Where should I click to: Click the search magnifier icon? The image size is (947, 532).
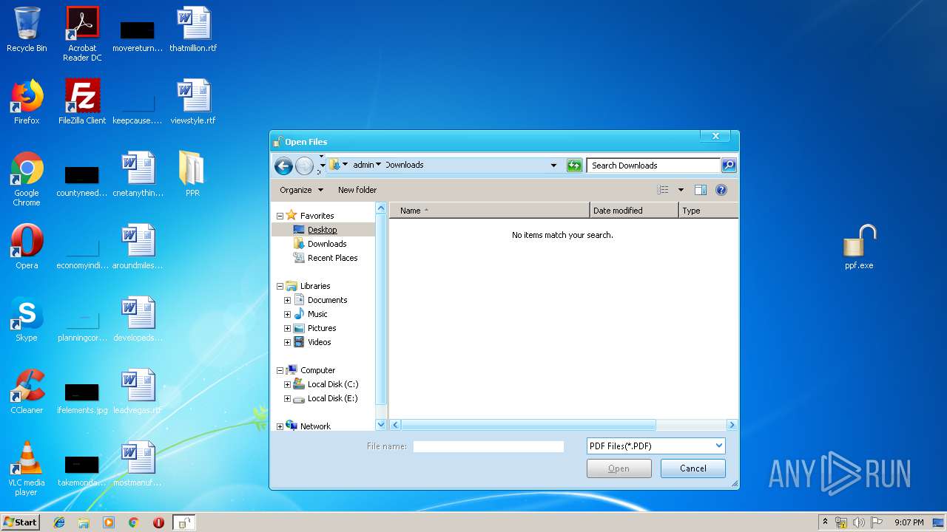click(729, 166)
